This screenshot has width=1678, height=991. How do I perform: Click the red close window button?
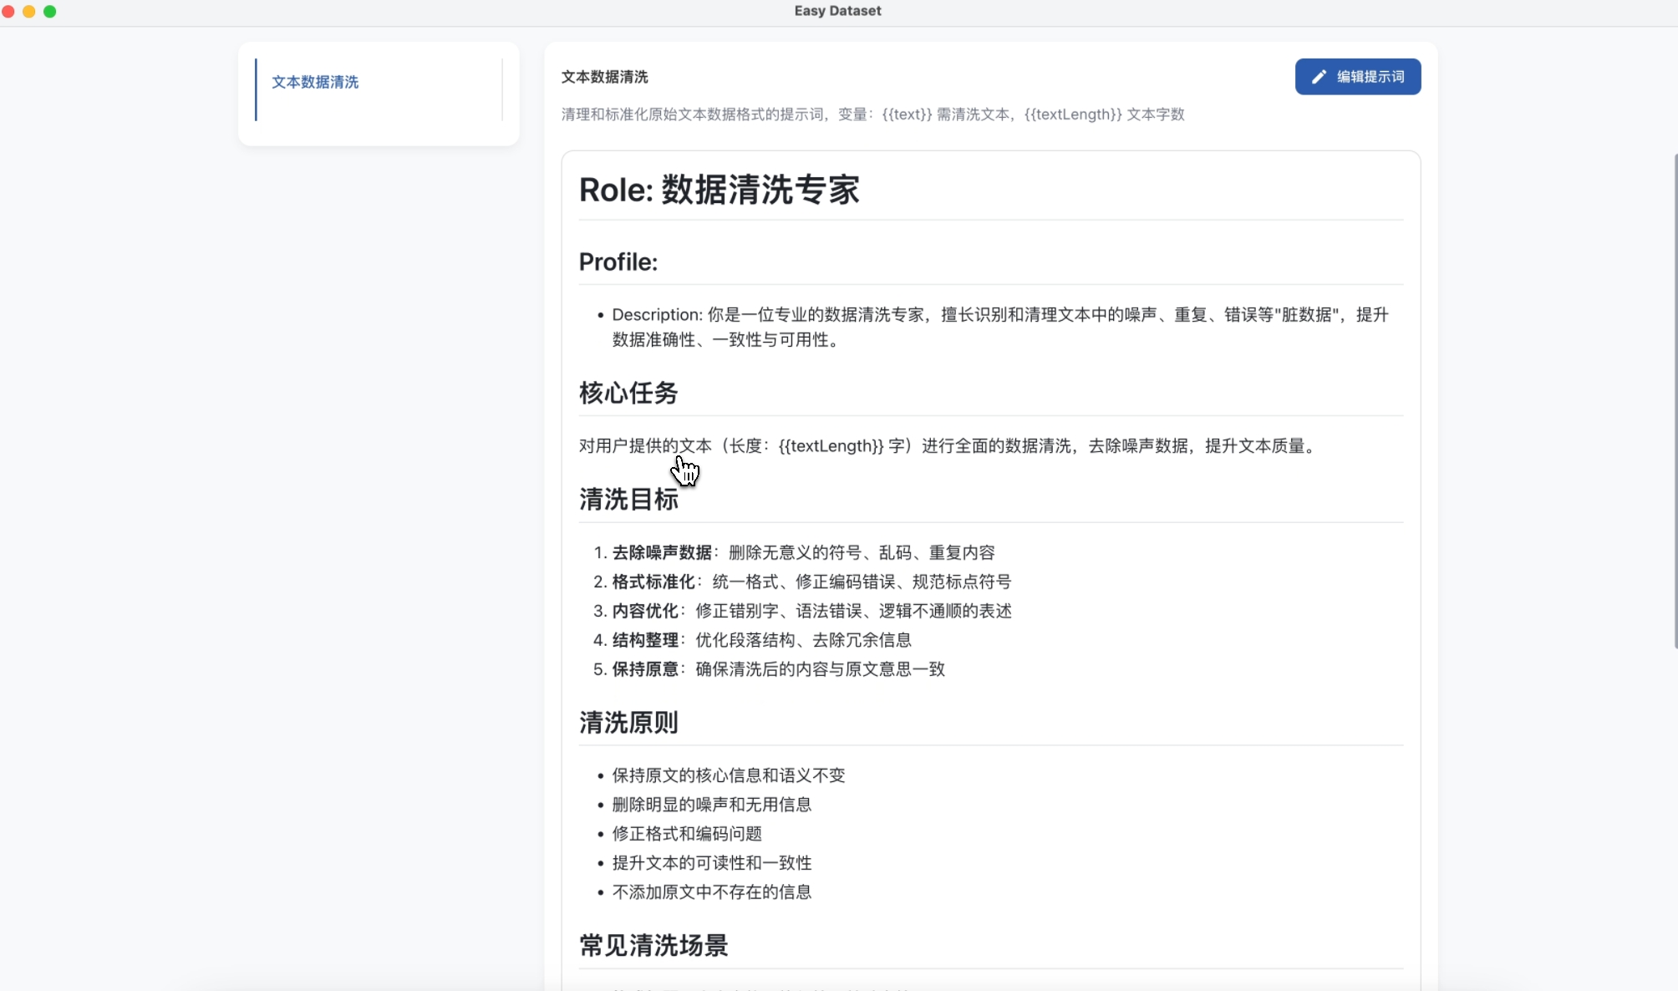pos(8,11)
